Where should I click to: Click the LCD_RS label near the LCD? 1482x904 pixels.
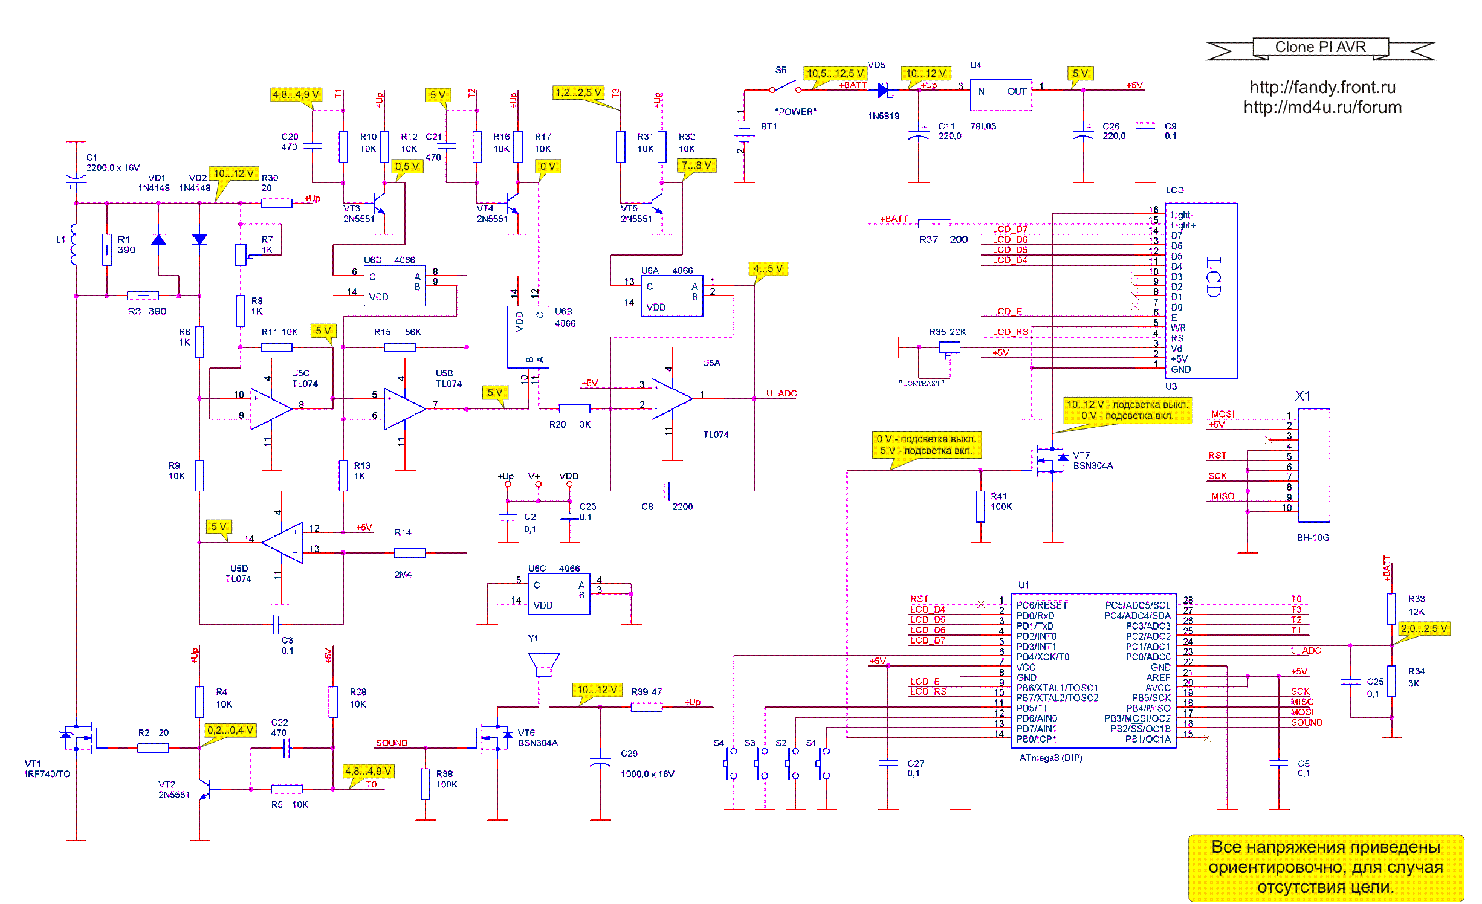point(1010,332)
